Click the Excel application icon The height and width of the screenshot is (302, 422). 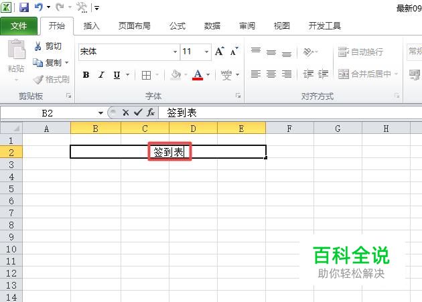6,7
